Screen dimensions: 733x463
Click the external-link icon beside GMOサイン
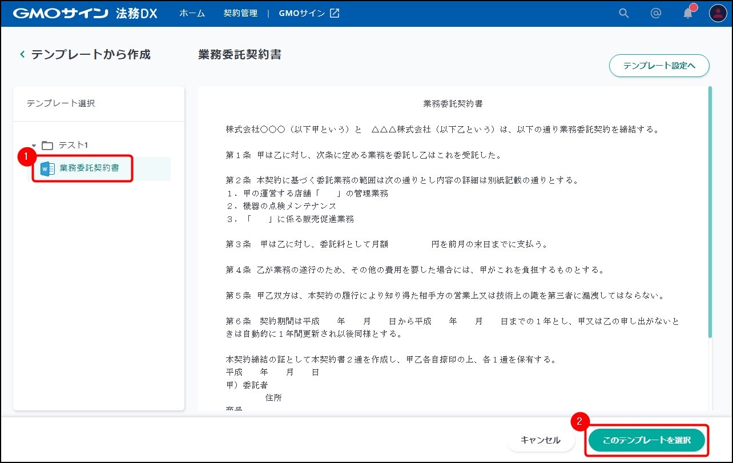click(x=335, y=13)
